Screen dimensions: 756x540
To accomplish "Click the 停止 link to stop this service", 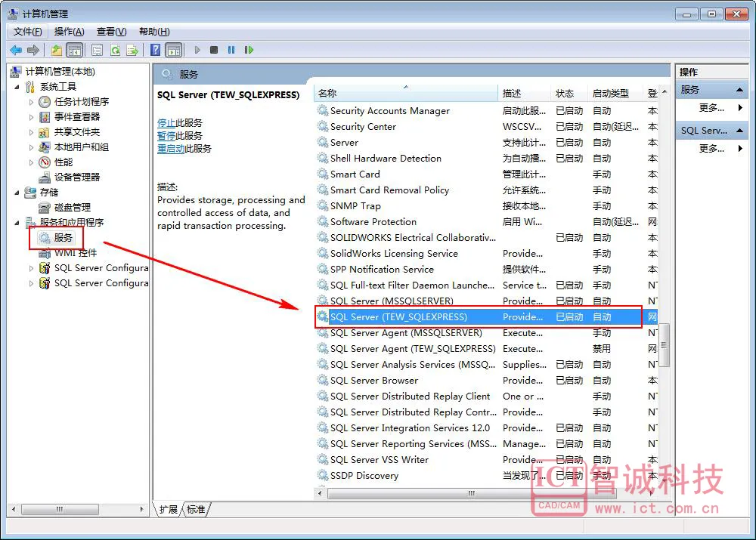I will click(166, 123).
